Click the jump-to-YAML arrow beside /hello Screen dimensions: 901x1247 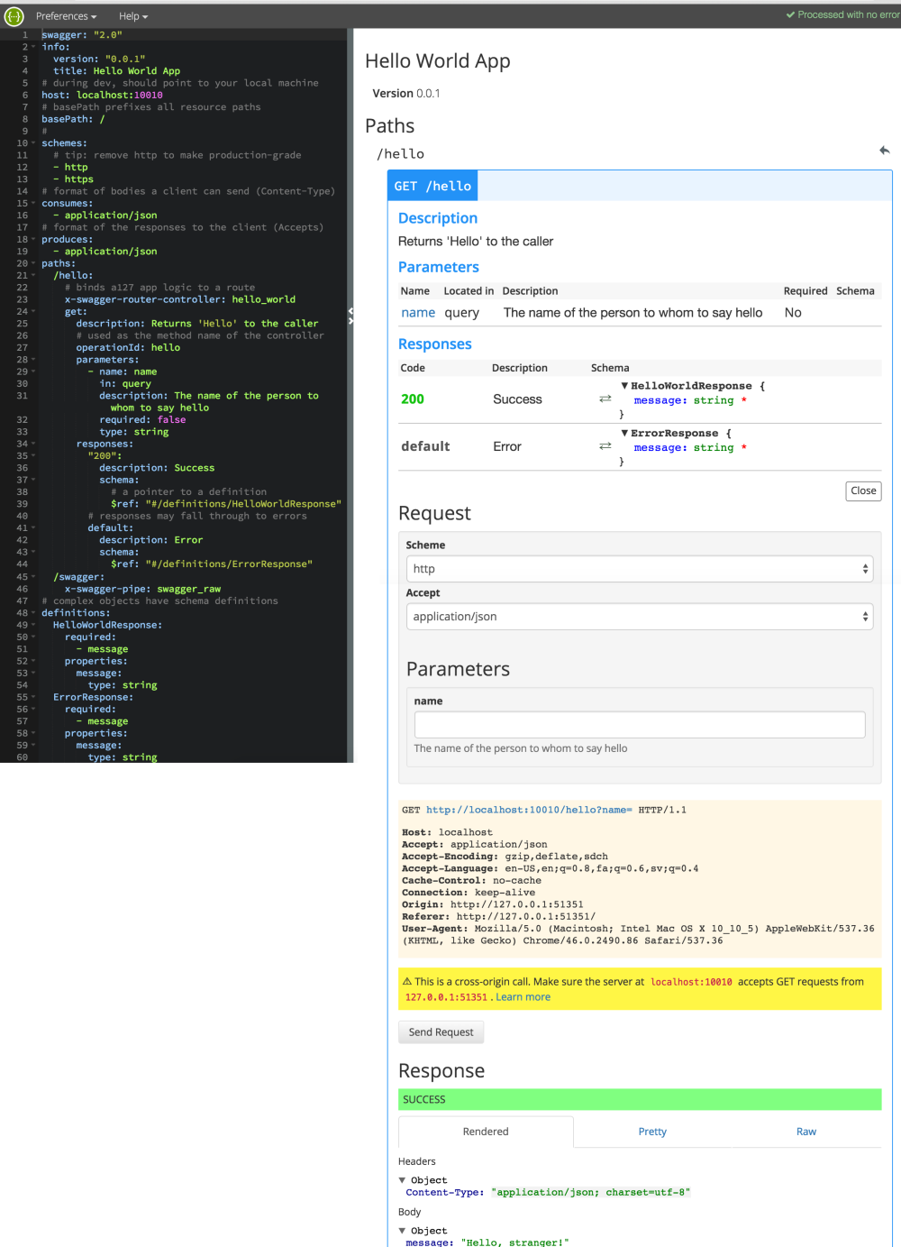(884, 151)
